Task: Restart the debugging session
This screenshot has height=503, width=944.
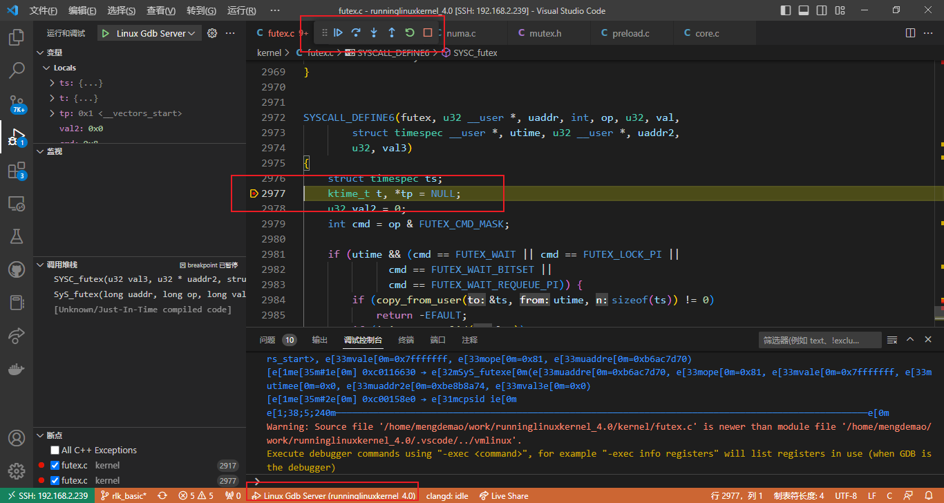Action: 410,32
